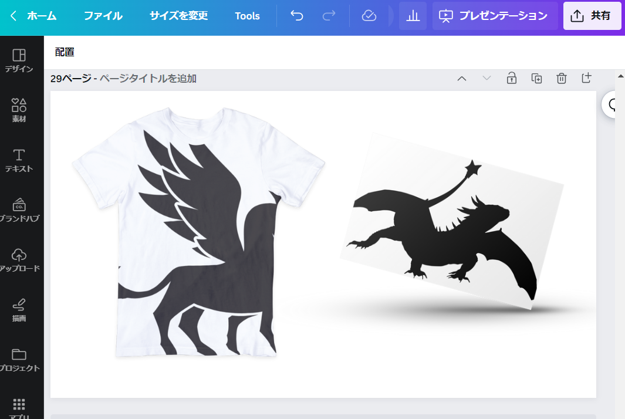Open the デザイン panel
The width and height of the screenshot is (625, 419).
[x=19, y=60]
